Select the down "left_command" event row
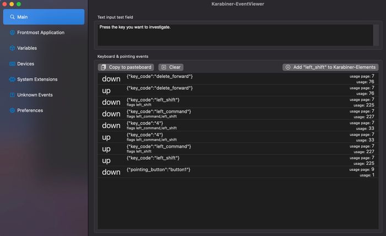 [238, 114]
